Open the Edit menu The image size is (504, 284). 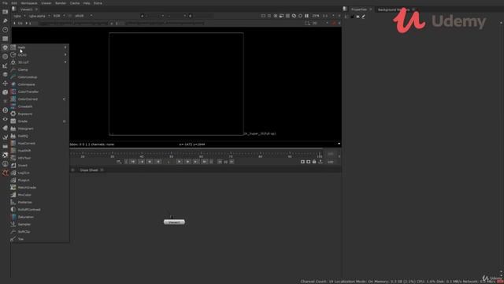pos(14,3)
